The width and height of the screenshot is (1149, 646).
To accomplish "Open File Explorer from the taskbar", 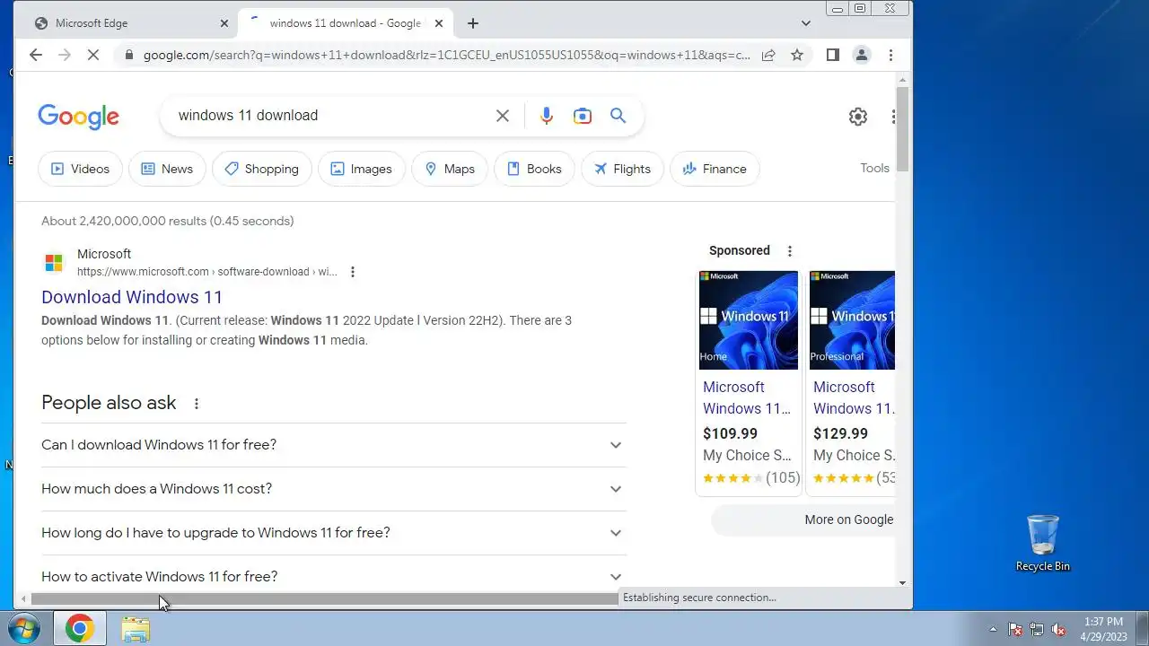I will point(136,629).
